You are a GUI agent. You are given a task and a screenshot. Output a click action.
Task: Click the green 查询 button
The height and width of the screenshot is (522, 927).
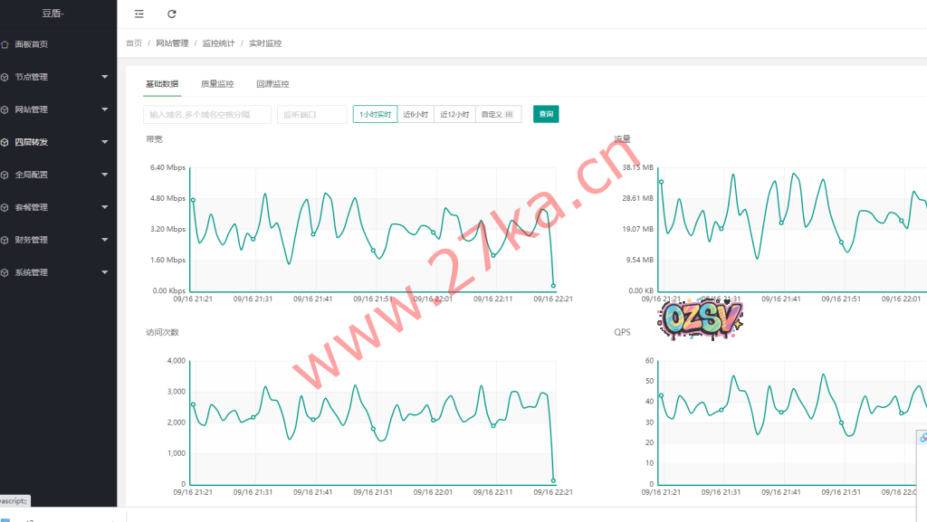pos(546,114)
